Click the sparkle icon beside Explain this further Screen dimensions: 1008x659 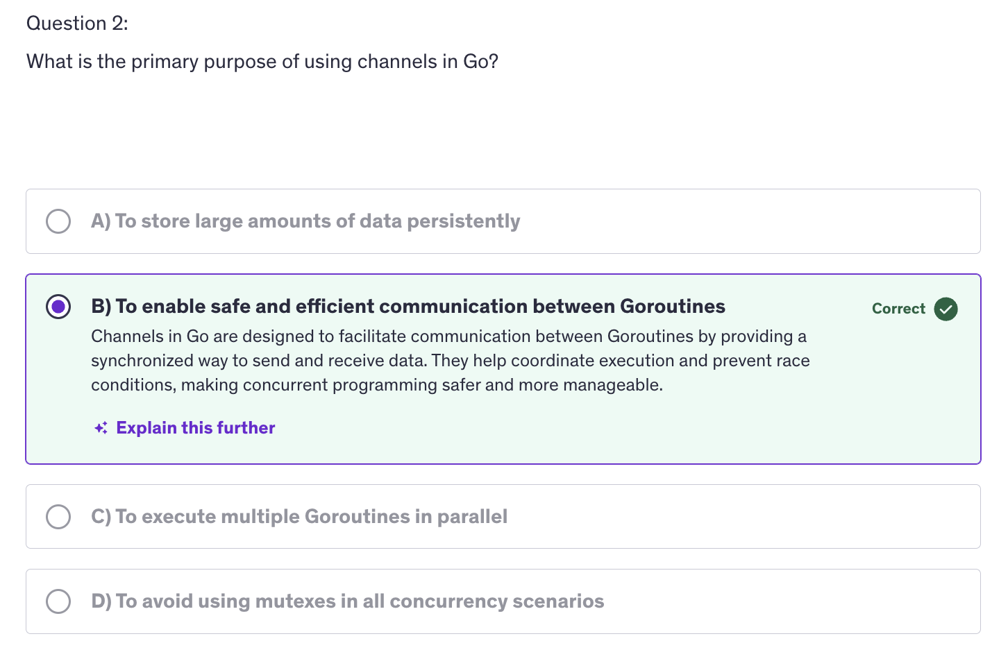(101, 428)
